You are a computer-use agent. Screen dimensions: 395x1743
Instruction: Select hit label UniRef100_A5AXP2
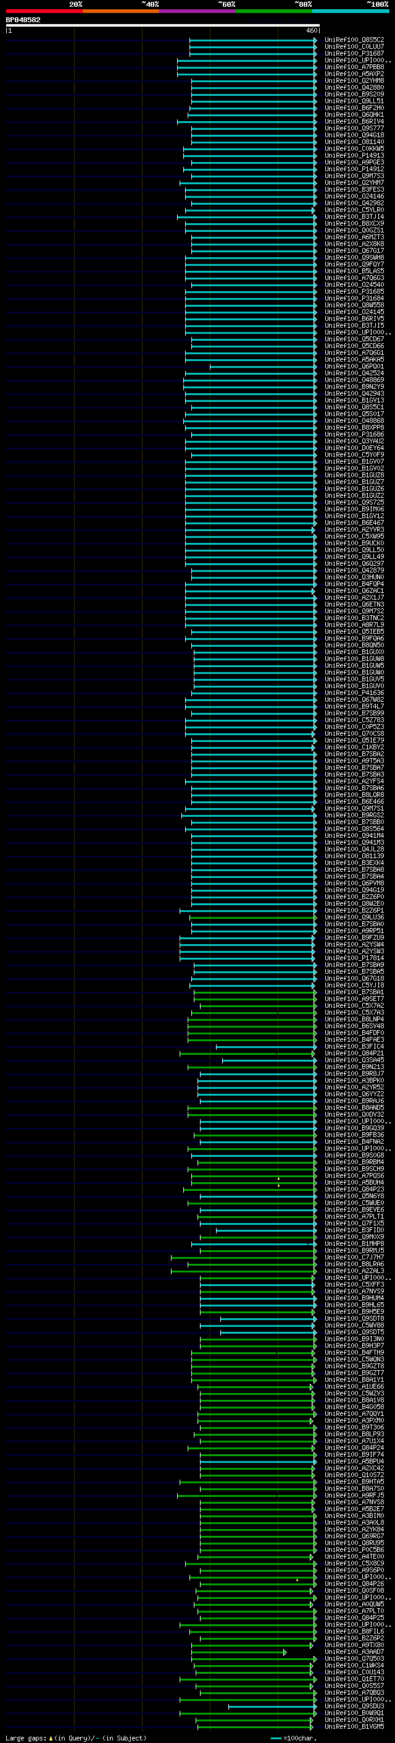(354, 74)
